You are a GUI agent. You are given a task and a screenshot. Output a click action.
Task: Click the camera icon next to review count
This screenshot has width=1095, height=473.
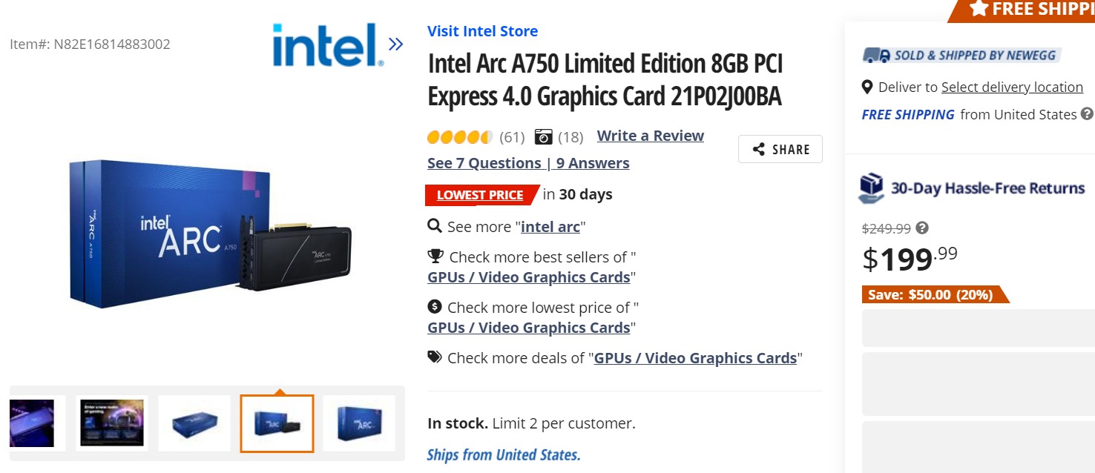click(545, 136)
